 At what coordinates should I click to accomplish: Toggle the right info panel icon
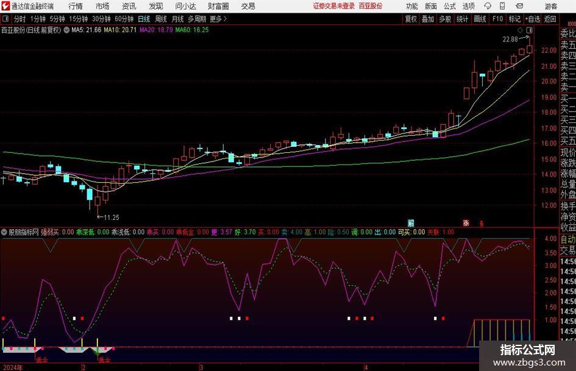[529, 30]
